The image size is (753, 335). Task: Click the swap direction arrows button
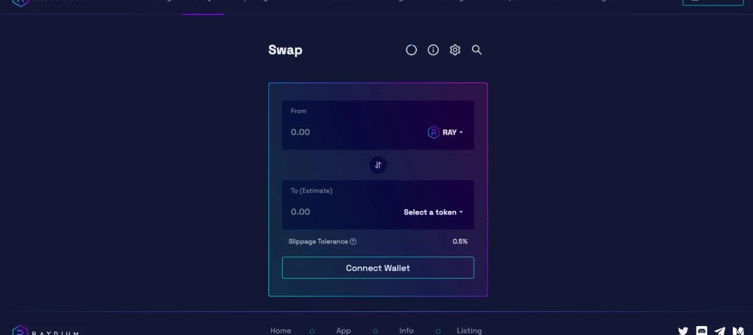(378, 165)
